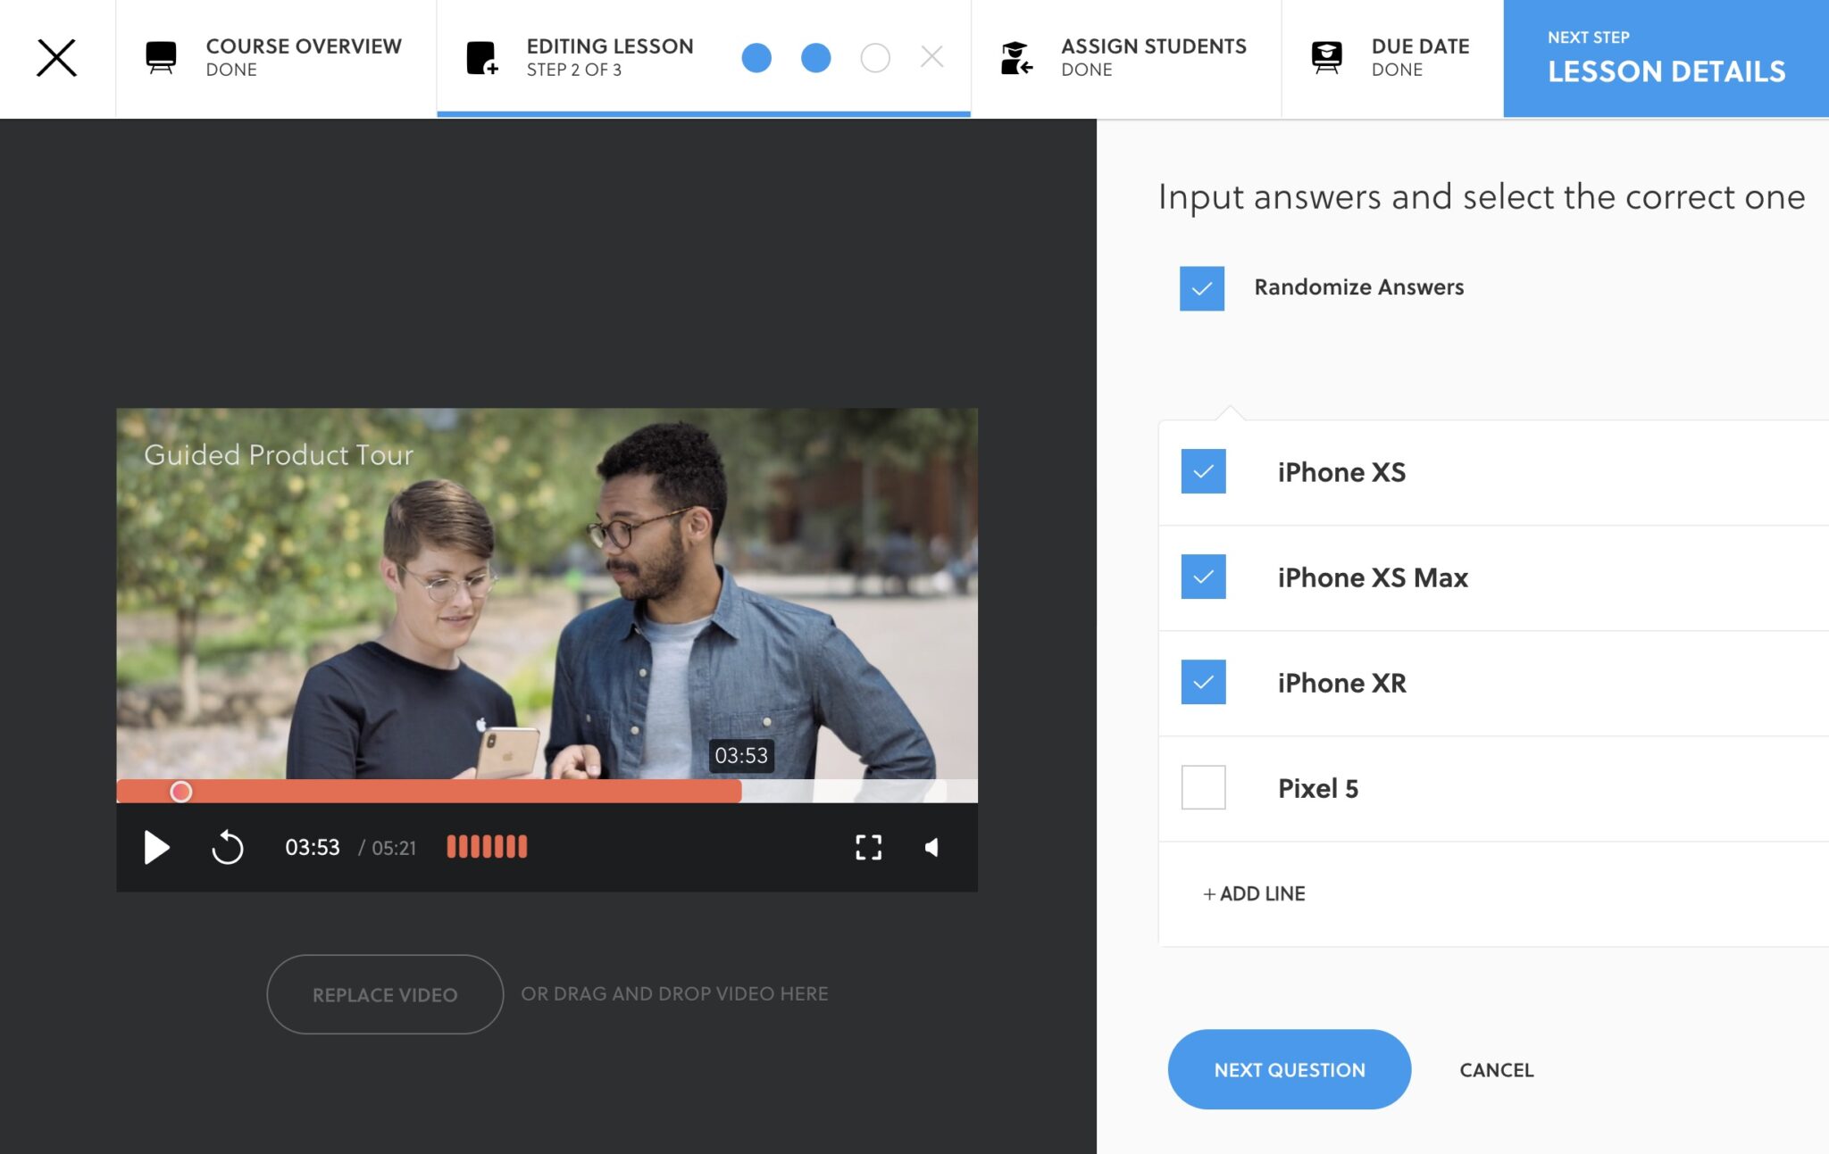
Task: Uncheck the Randomize Answers checkbox
Action: pos(1201,288)
